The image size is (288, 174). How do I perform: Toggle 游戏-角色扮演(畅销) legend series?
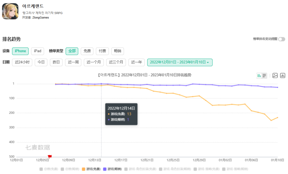[x=175, y=169]
